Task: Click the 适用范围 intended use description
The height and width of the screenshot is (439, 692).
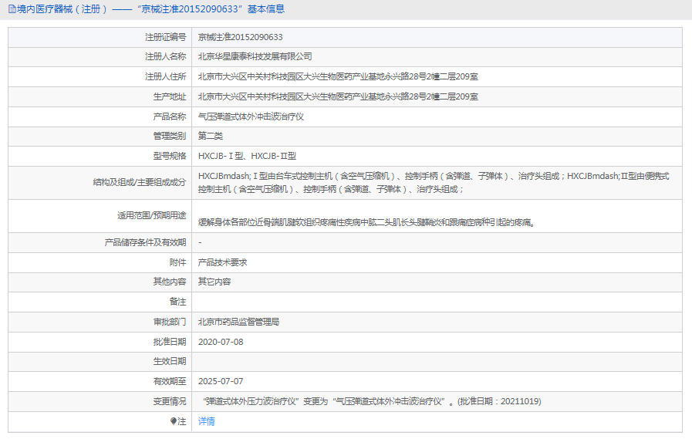Action: tap(366, 222)
